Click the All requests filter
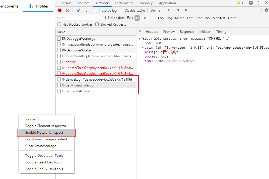This screenshot has width=269, height=179. (137, 18)
